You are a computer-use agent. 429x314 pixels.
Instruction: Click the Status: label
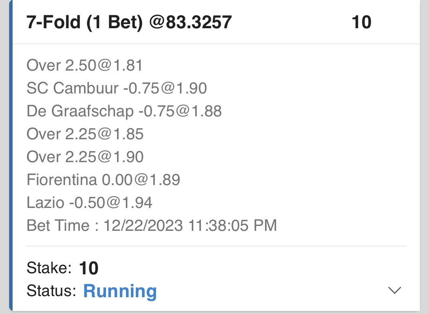pos(51,291)
